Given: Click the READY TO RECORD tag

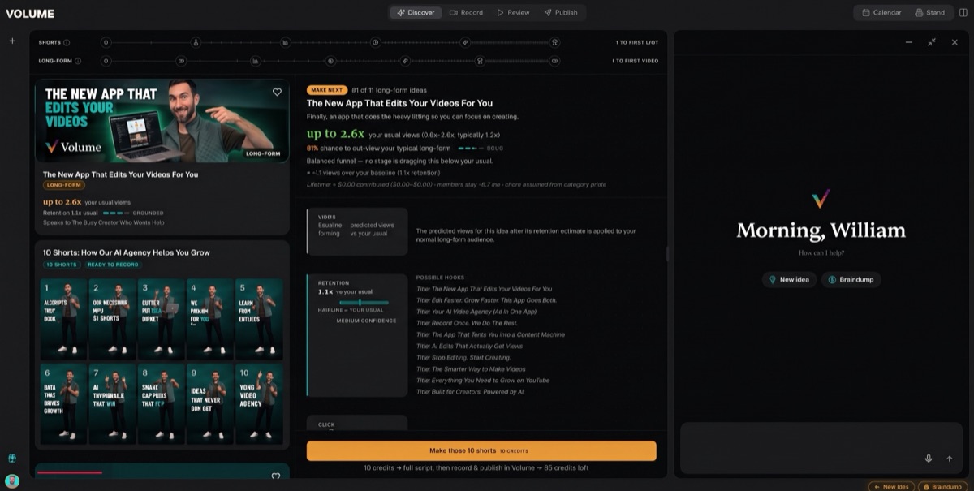Looking at the screenshot, I should click(x=113, y=265).
